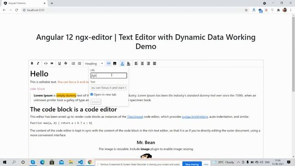
Task: Open Windows taskbar search
Action: tap(14, 162)
